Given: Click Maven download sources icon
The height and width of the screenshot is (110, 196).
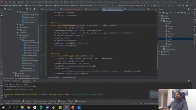Looking at the screenshot, I should point(167,13).
